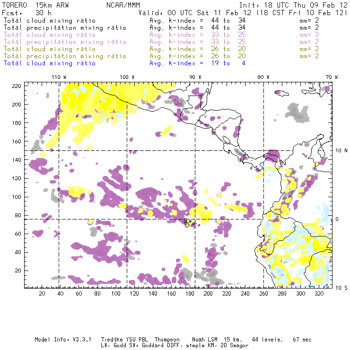Viewport: 350px width, 350px height.
Task: Click the '20' tick on the vertical axis
Action: click(x=18, y=271)
